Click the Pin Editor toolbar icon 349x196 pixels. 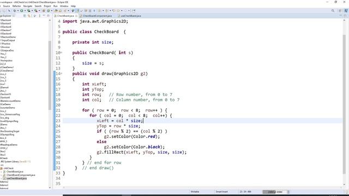[x=134, y=11]
